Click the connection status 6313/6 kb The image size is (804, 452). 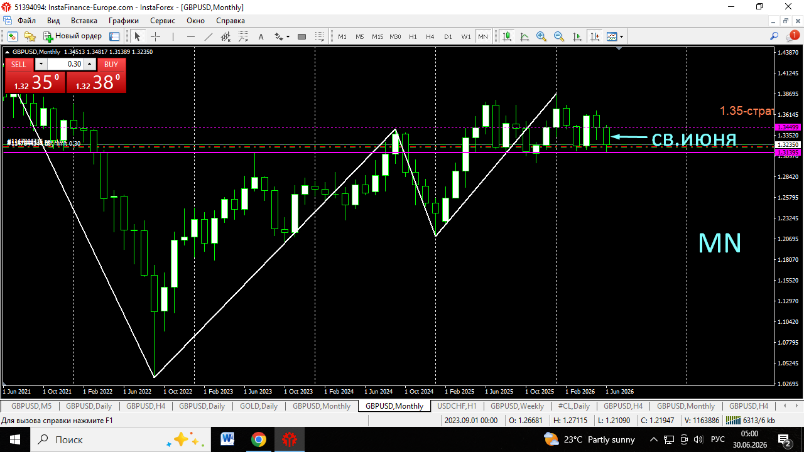750,421
